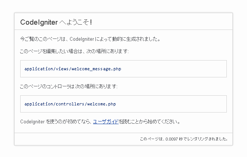Click the word CodeIgniter in the heading
The width and height of the screenshot is (247, 157).
pyautogui.click(x=39, y=22)
